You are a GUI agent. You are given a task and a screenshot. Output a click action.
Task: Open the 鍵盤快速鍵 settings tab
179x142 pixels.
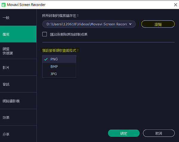coord(18,51)
